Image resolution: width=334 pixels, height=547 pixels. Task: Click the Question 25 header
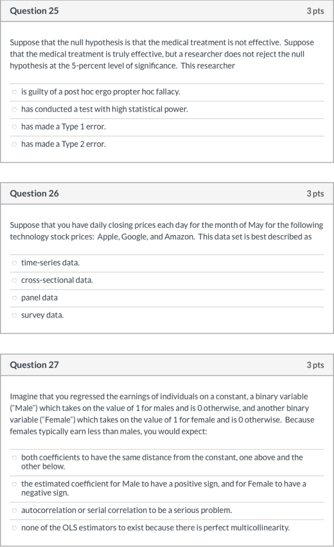[x=34, y=11]
